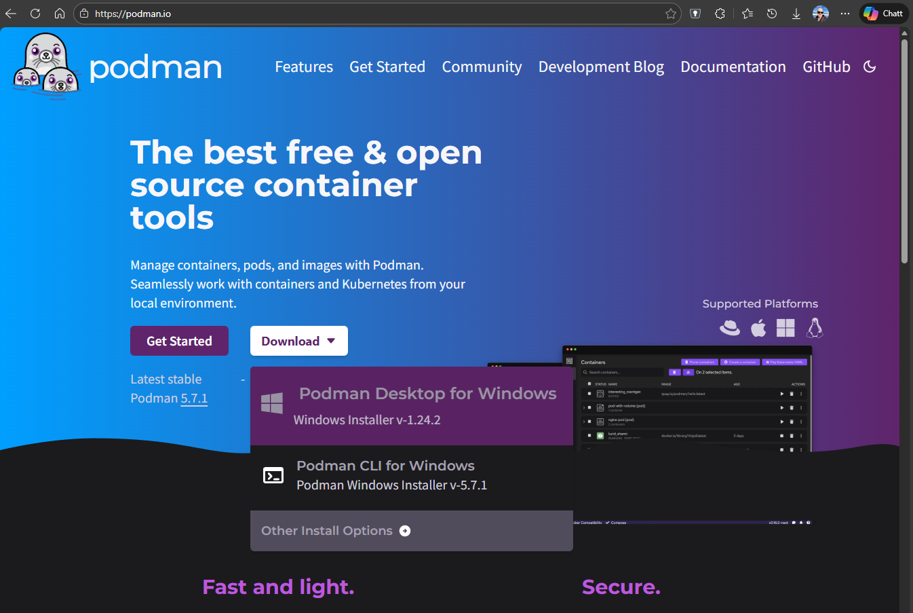Collapse the Download dropdown

pyautogui.click(x=298, y=340)
